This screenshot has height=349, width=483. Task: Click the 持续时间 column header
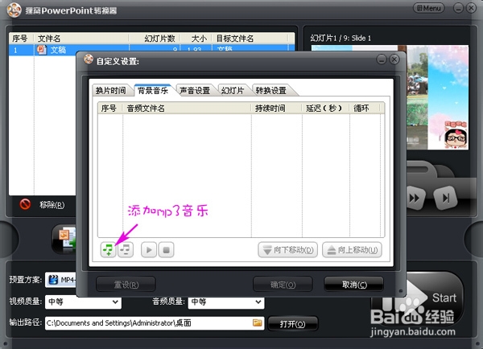tap(276, 109)
